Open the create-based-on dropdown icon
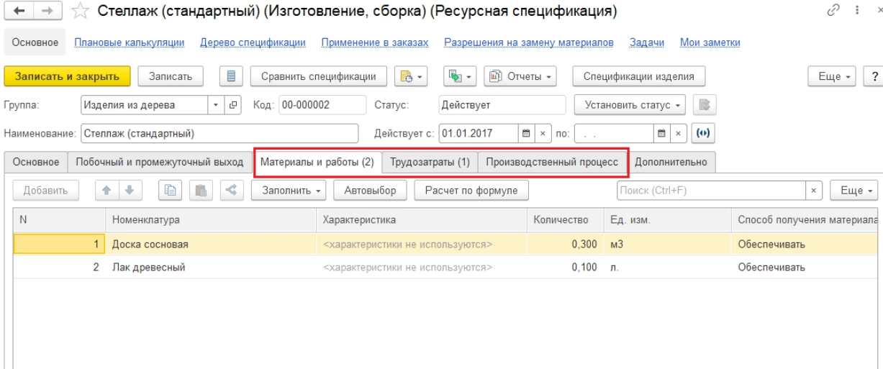This screenshot has height=369, width=883. [412, 76]
